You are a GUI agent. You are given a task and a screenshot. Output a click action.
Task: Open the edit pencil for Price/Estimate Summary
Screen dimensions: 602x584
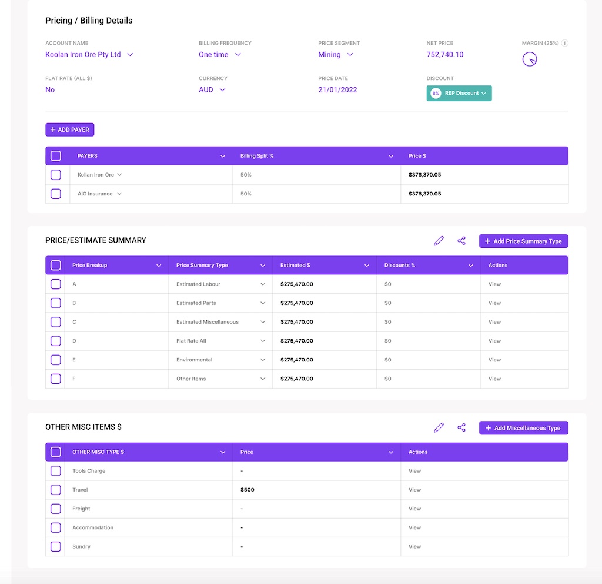pos(439,241)
